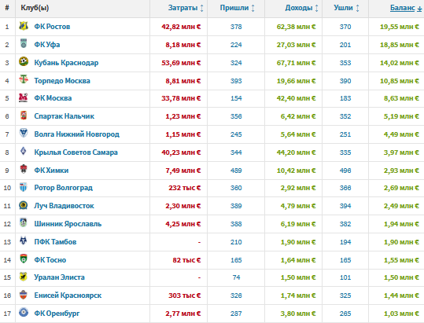424x323 pixels.
Task: Click the Ротор Волгоград crest icon
Action: [x=24, y=187]
